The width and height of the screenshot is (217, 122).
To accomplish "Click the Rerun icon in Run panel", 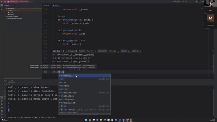I will click(x=4, y=84).
